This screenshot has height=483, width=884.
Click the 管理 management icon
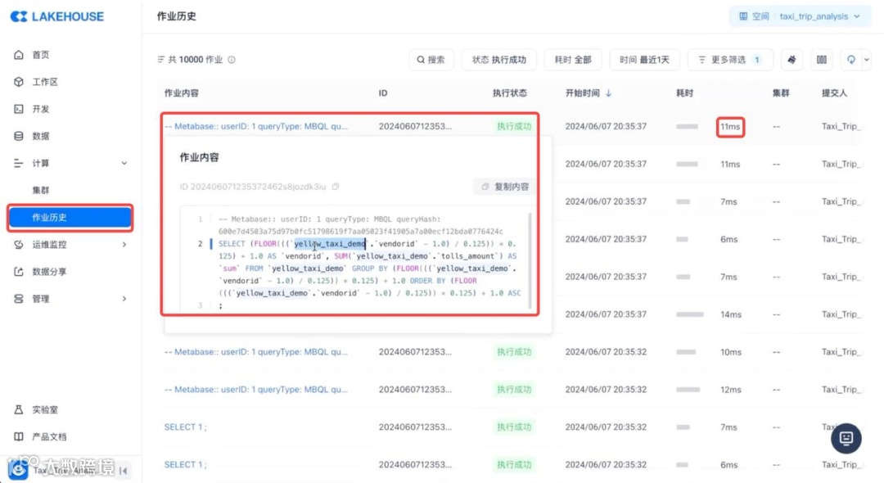(19, 299)
